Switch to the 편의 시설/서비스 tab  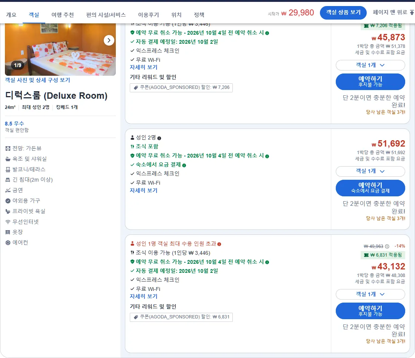pyautogui.click(x=106, y=15)
